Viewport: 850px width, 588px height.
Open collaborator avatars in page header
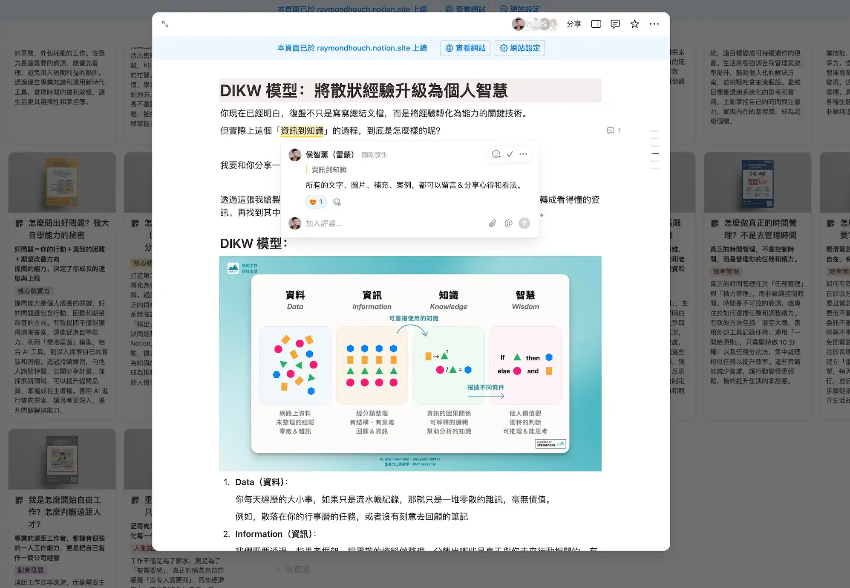535,24
